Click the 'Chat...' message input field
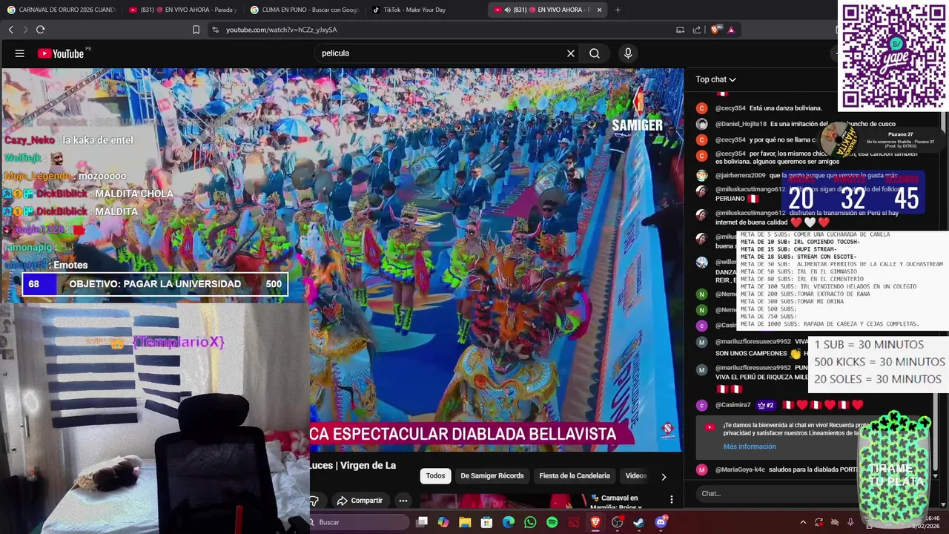Screen dimensions: 949x534 [x=778, y=493]
